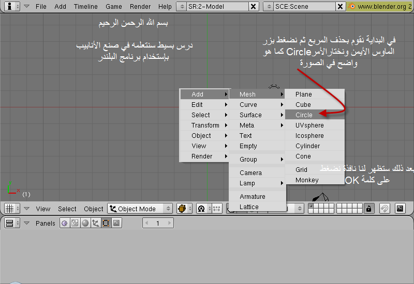Toggle layer 6 in the second layer grid
The image size is (414, 284).
339,206
